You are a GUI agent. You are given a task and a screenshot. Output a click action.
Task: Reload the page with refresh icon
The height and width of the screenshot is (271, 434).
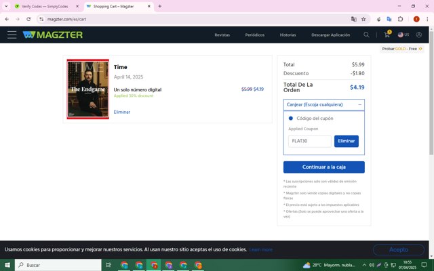[x=28, y=19]
